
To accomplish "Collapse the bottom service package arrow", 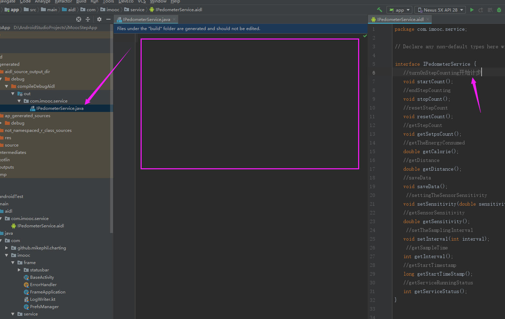I will pos(13,314).
